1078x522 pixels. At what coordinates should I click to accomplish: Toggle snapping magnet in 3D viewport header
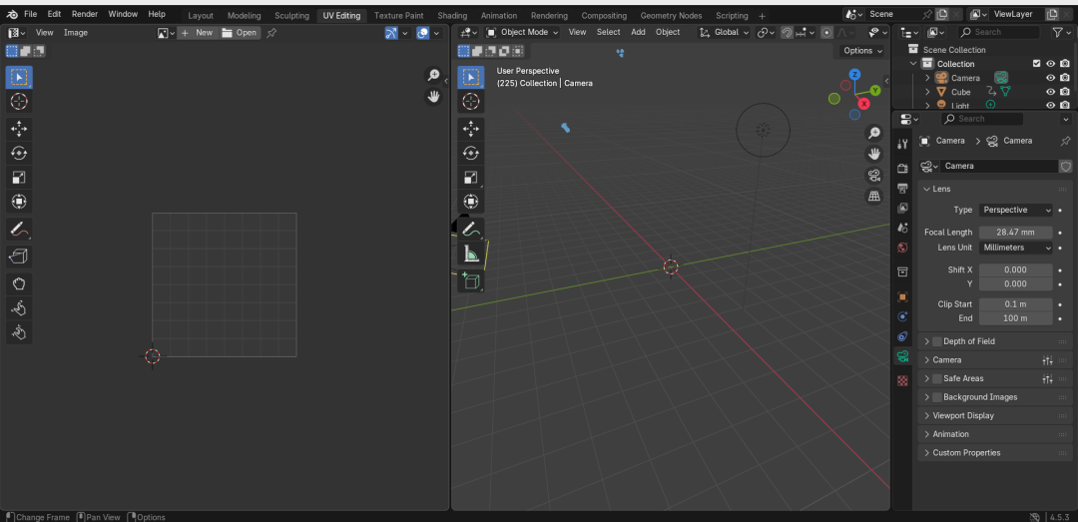[x=788, y=32]
